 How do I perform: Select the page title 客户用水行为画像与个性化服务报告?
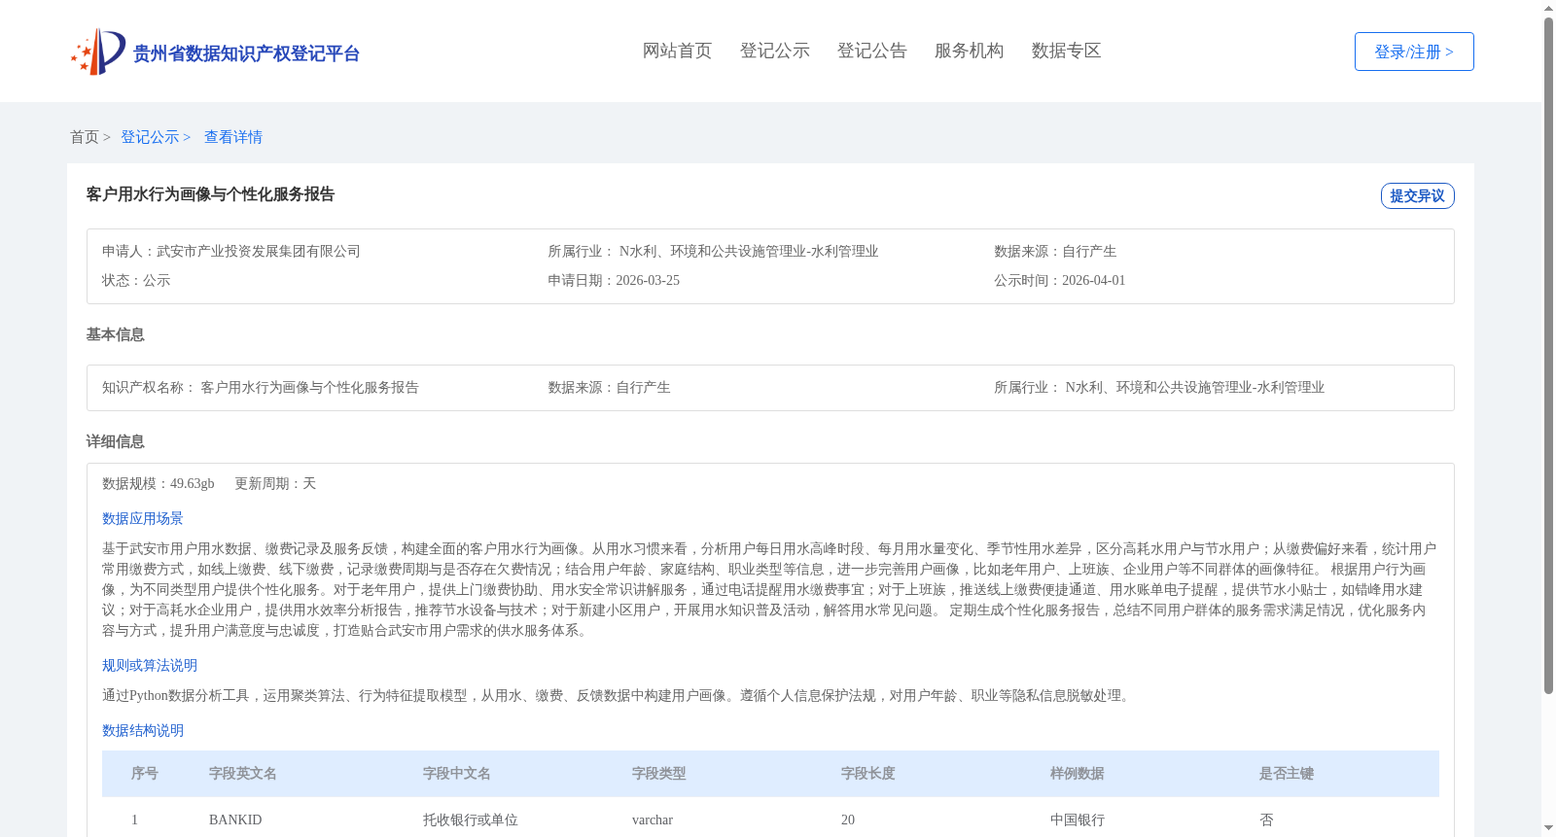point(210,194)
